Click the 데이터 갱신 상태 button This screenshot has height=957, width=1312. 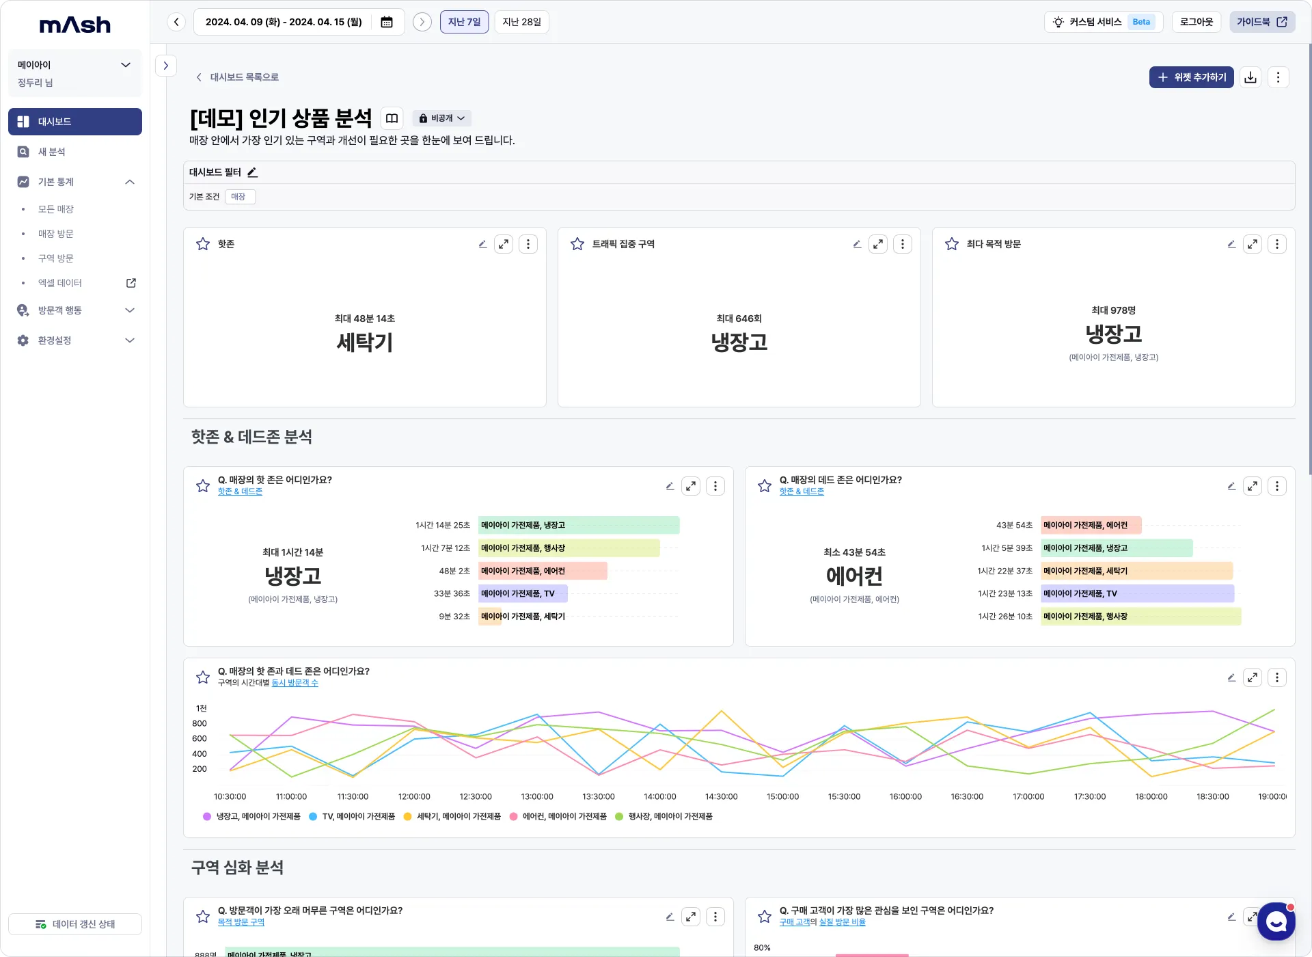[75, 924]
